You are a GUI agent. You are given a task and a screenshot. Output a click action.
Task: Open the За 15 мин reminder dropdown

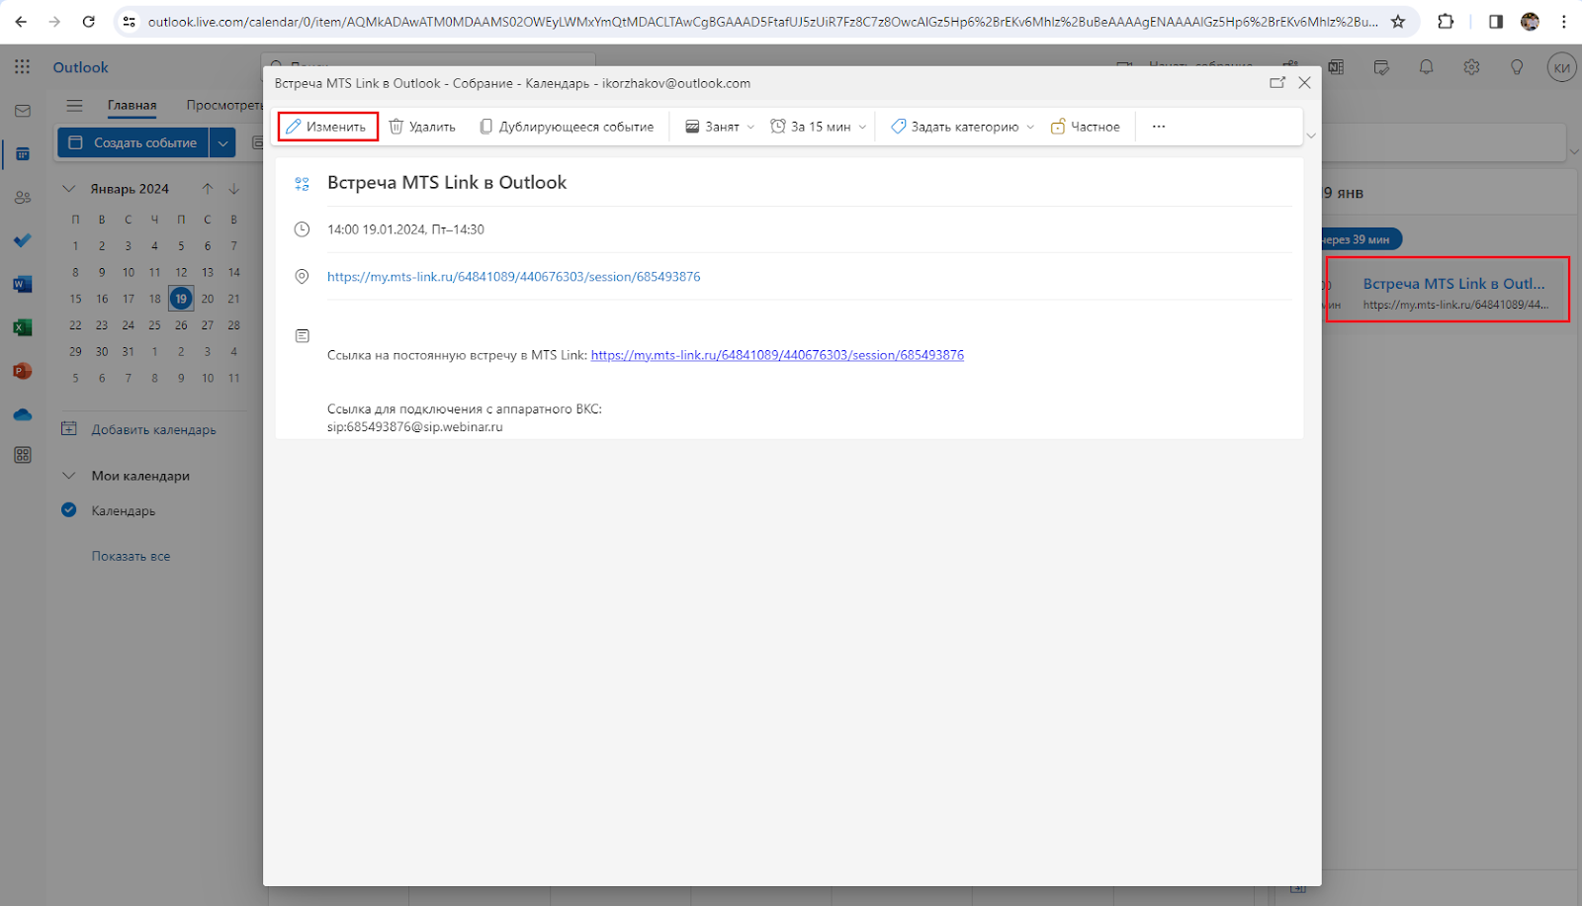818,127
